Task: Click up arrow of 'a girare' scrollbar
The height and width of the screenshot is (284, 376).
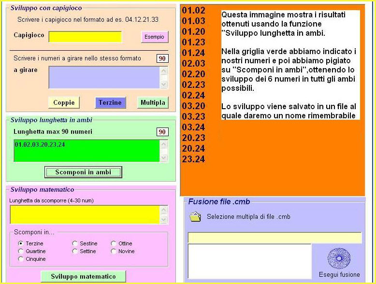Action: (164, 71)
